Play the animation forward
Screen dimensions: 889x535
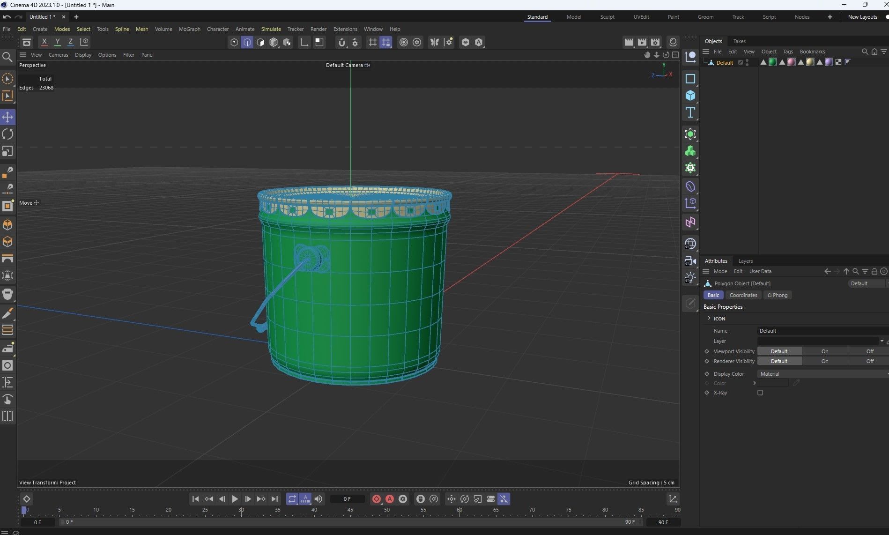click(x=235, y=499)
